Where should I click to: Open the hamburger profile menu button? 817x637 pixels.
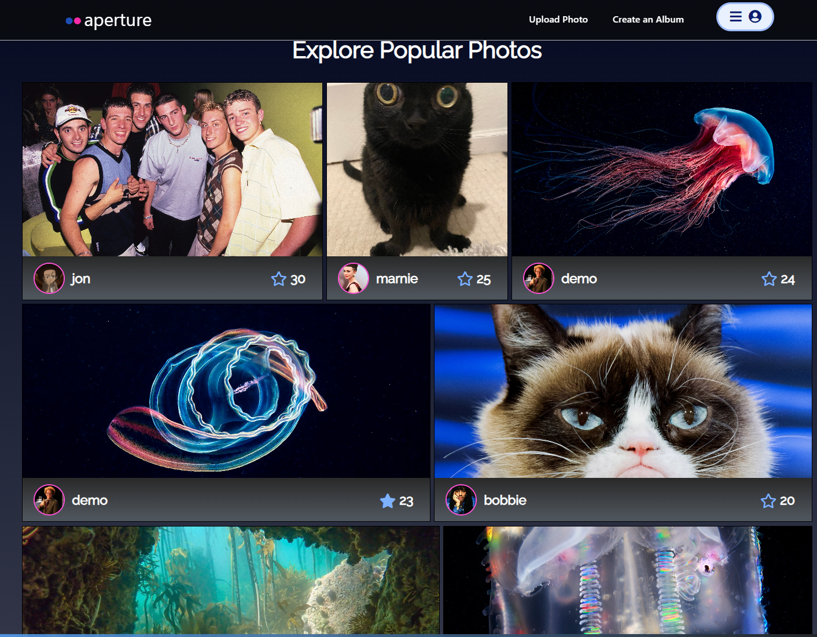pyautogui.click(x=735, y=17)
